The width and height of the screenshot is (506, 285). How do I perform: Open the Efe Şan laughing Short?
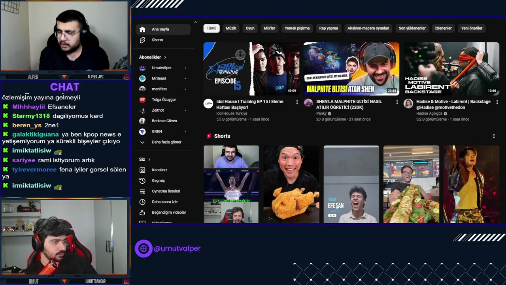pos(351,184)
